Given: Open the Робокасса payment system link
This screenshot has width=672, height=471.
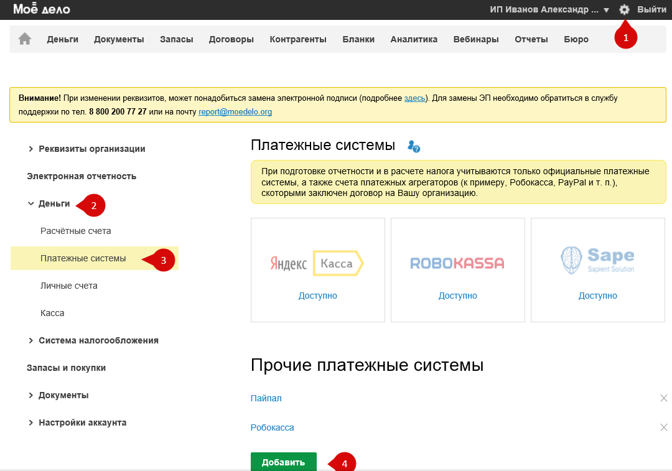Looking at the screenshot, I should [x=272, y=427].
